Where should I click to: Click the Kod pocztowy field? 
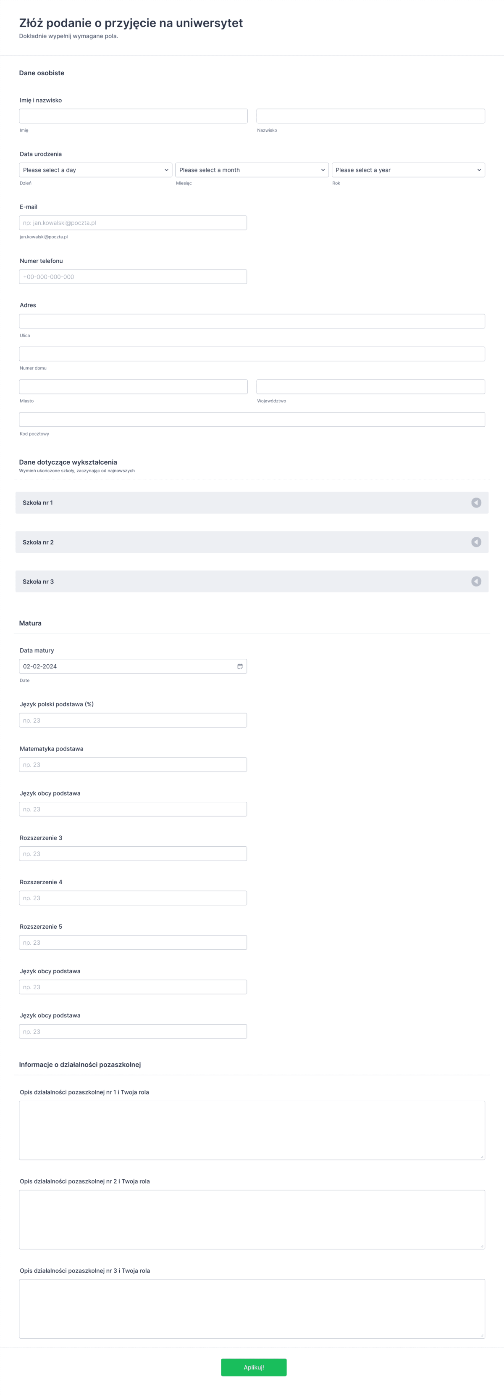pyautogui.click(x=252, y=419)
